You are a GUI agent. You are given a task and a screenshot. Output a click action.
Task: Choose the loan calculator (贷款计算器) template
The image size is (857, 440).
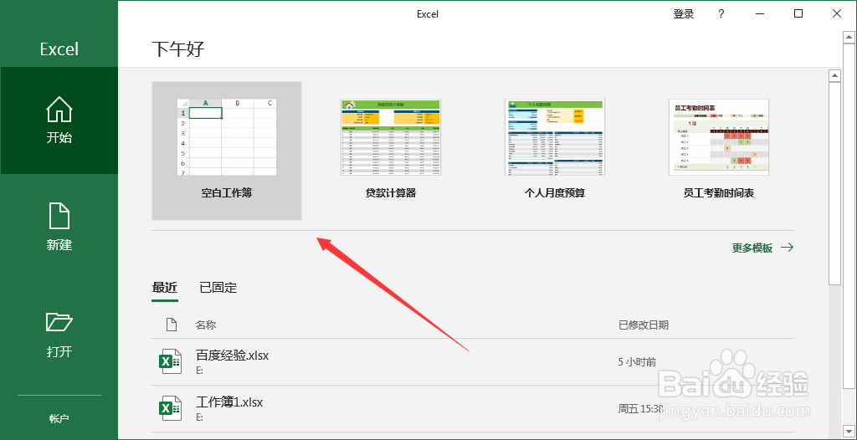pyautogui.click(x=390, y=151)
